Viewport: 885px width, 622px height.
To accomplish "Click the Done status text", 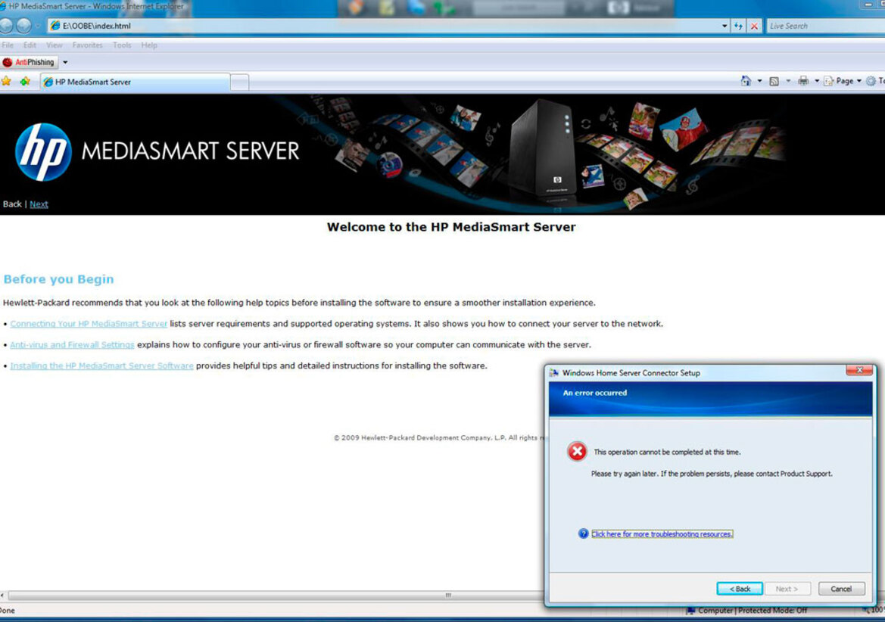I will [8, 610].
